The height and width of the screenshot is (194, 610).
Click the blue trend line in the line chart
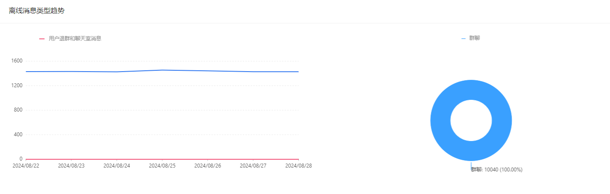coord(162,70)
